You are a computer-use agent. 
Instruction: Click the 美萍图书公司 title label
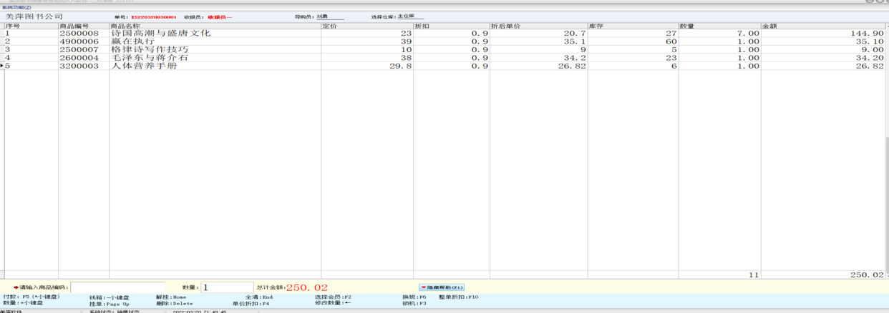[x=34, y=16]
